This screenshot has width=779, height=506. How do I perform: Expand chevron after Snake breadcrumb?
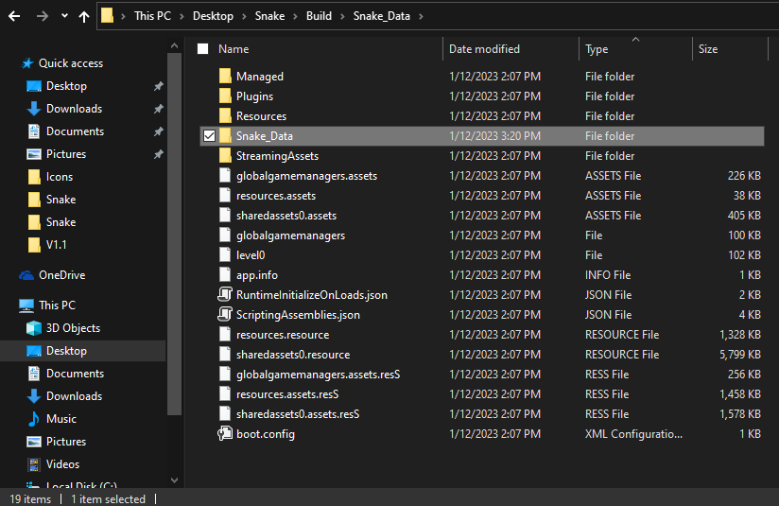[296, 16]
